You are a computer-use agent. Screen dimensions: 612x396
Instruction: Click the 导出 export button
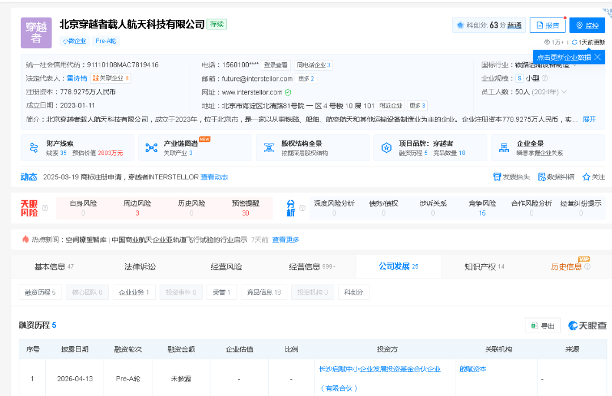tap(542, 326)
